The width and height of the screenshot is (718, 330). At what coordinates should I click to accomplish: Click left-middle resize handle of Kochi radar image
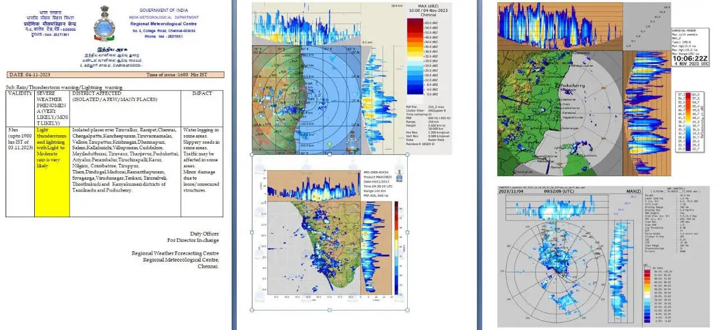[x=252, y=232]
